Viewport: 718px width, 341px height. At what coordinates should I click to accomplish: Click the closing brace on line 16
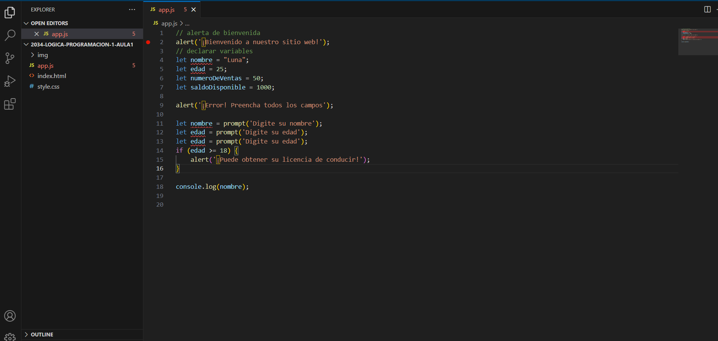(178, 169)
